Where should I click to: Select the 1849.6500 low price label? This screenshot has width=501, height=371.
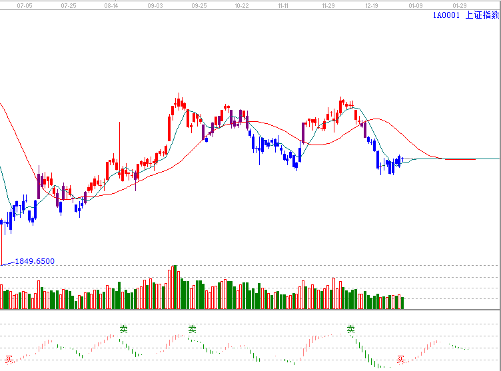[x=35, y=261]
